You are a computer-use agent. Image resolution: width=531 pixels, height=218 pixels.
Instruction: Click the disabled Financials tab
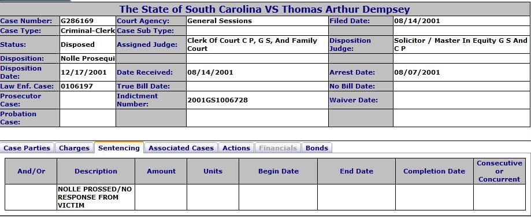click(x=278, y=148)
